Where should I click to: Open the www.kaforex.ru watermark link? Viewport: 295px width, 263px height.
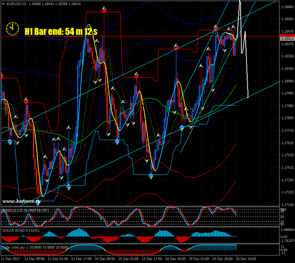(22, 201)
